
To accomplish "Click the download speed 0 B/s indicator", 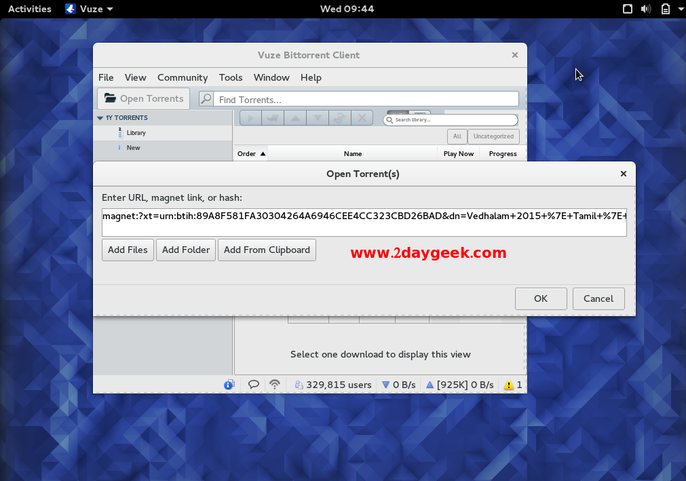I will coord(398,385).
